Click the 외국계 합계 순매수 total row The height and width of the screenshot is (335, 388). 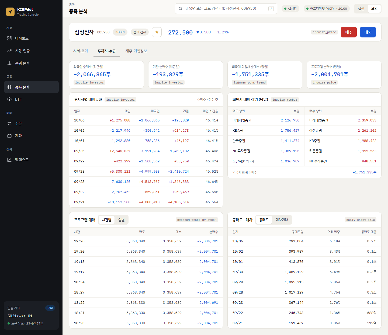(304, 172)
